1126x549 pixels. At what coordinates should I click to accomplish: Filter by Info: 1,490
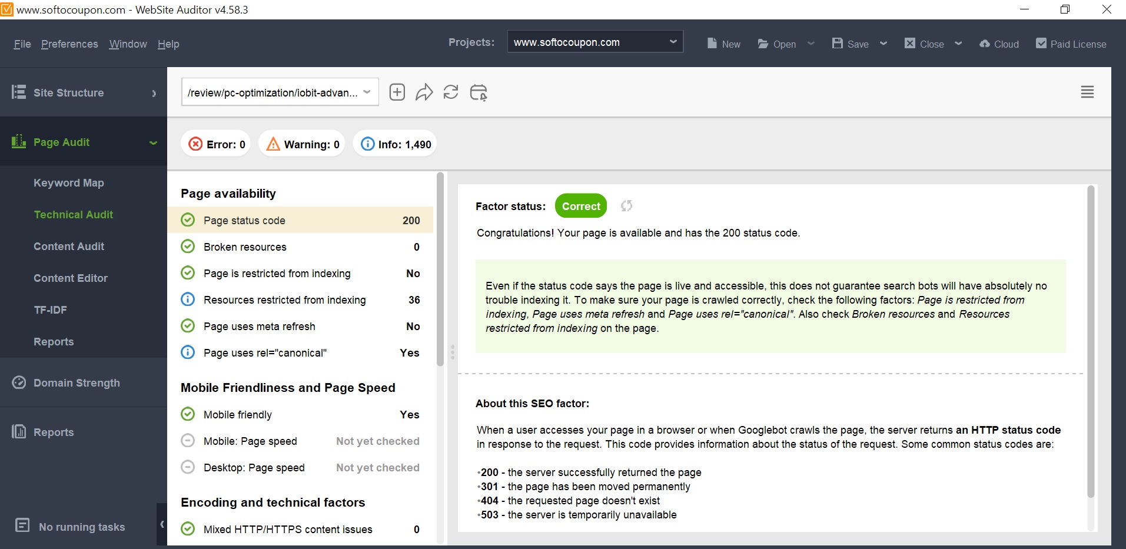coord(395,144)
